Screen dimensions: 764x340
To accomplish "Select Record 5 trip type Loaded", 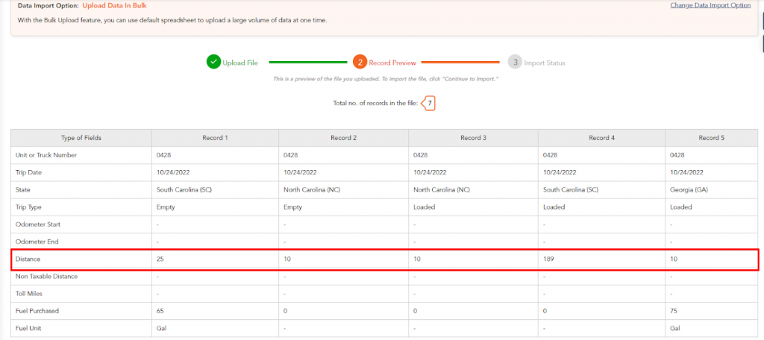I will pyautogui.click(x=680, y=207).
